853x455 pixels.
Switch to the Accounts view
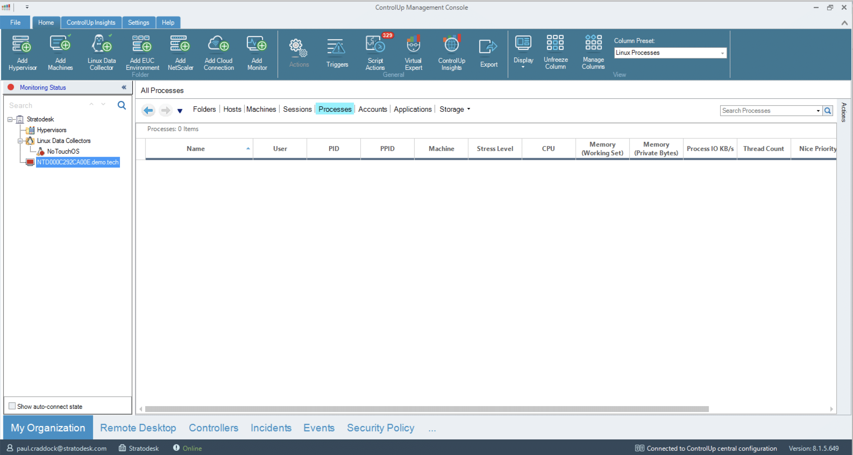[x=373, y=109]
